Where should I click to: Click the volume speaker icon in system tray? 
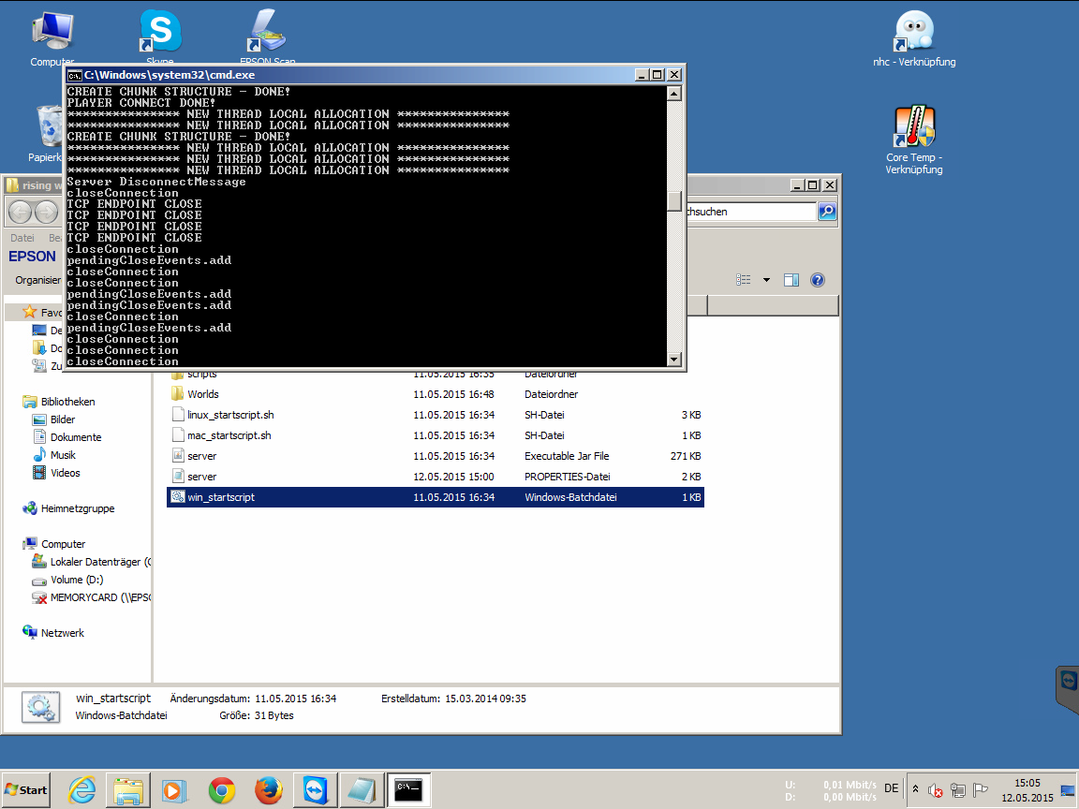click(x=935, y=790)
